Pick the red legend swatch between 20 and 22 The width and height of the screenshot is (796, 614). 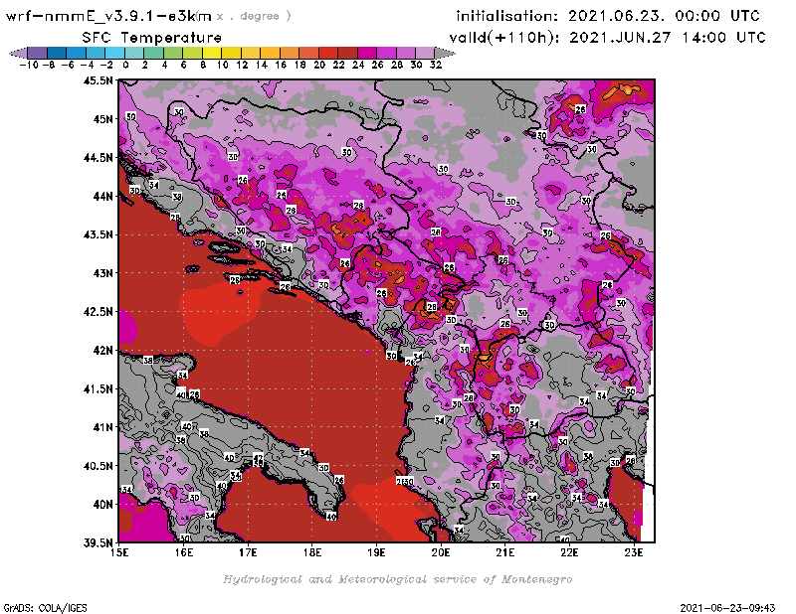point(328,53)
